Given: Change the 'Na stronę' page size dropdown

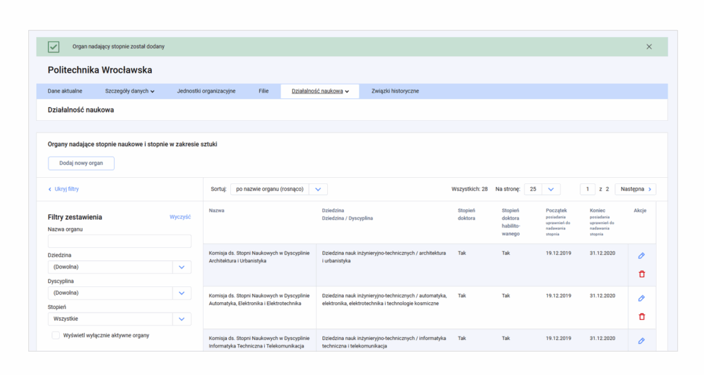Looking at the screenshot, I should [x=542, y=190].
